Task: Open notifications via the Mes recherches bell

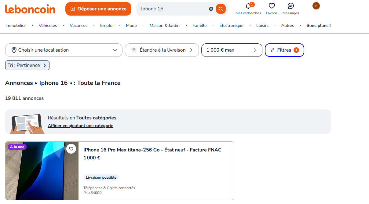Action: (248, 6)
